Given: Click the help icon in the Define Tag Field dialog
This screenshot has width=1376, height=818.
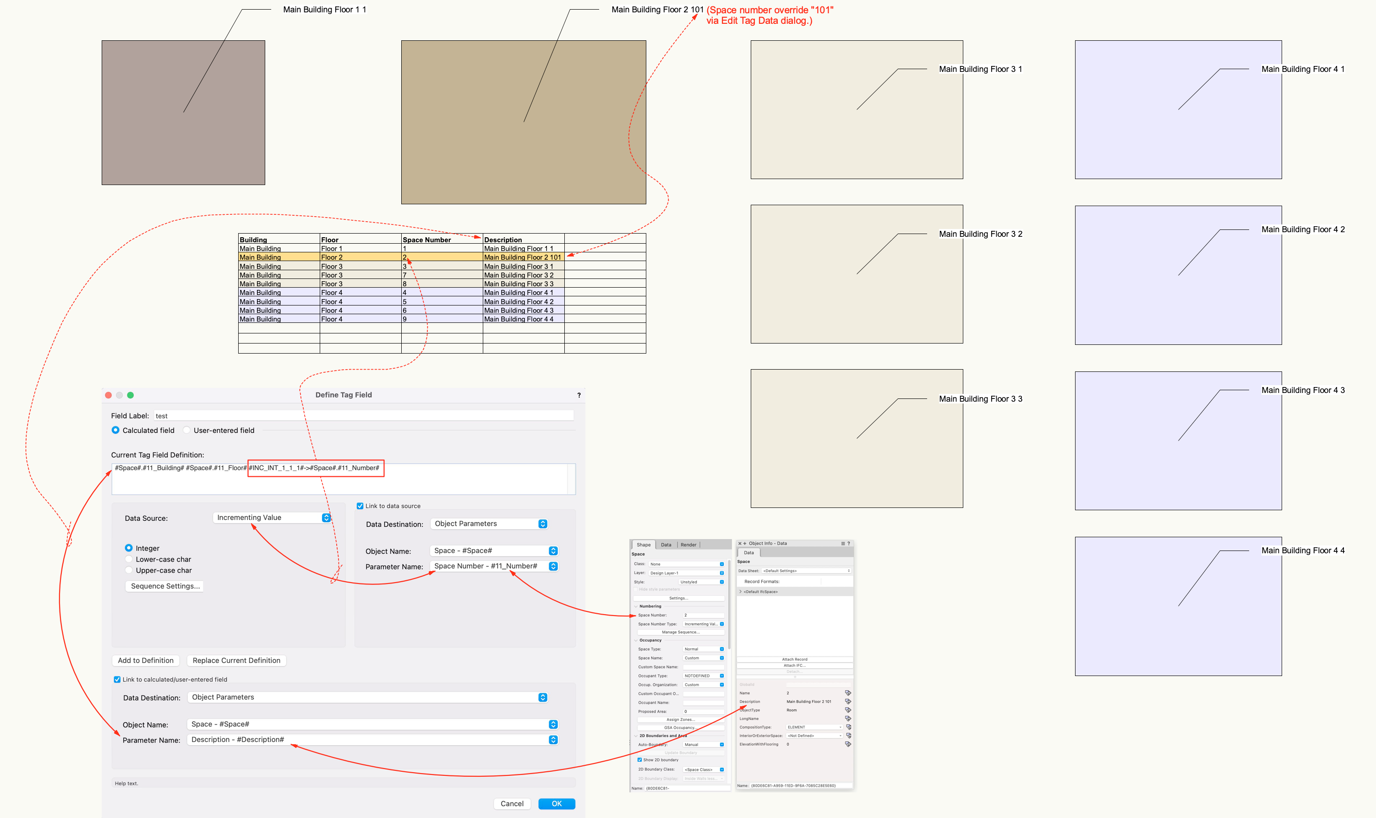Looking at the screenshot, I should coord(578,395).
